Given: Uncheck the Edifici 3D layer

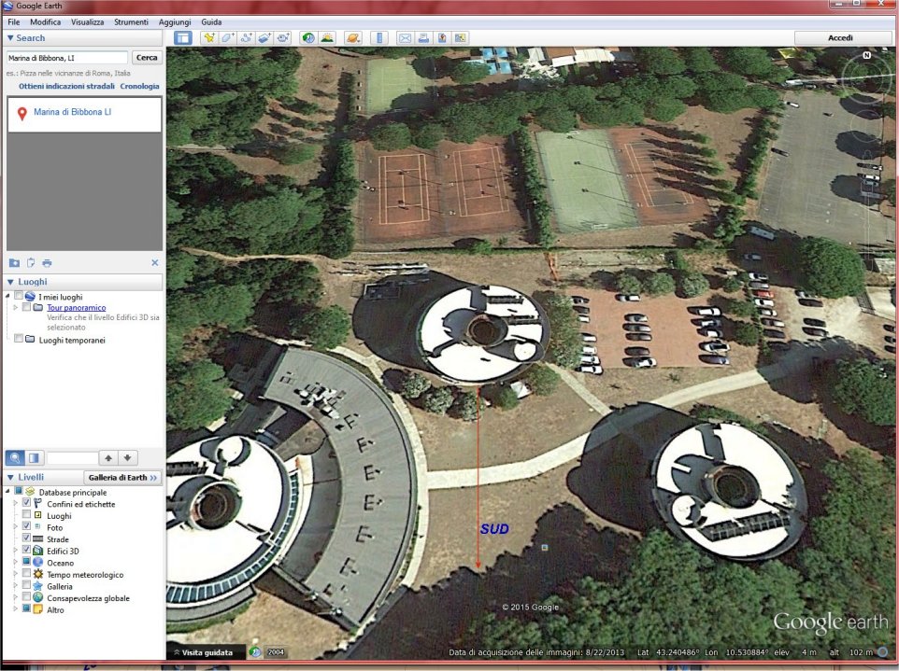Looking at the screenshot, I should [26, 551].
